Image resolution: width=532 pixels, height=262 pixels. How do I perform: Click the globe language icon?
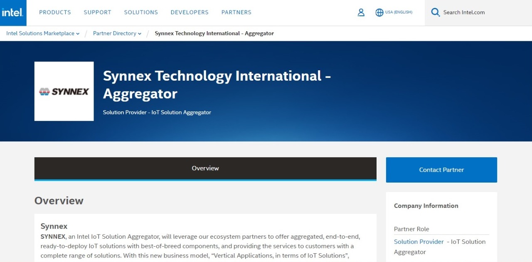click(379, 12)
